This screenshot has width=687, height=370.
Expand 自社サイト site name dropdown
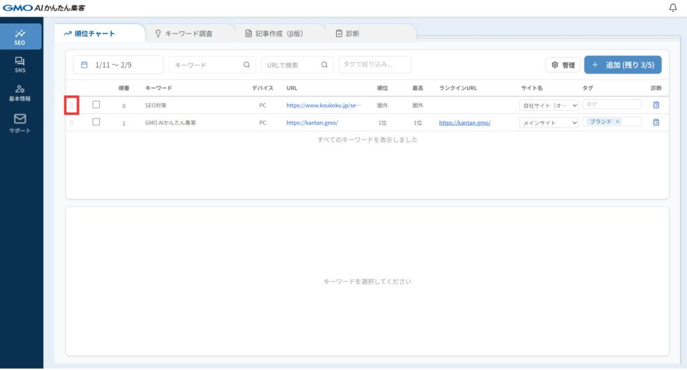[549, 105]
